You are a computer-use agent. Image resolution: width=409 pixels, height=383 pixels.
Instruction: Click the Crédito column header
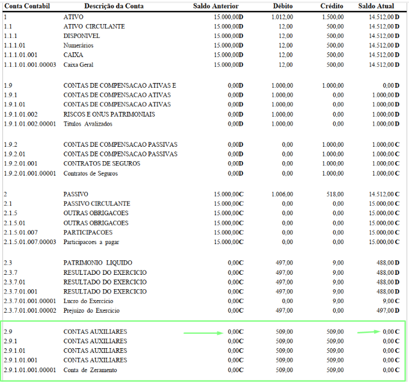click(331, 6)
